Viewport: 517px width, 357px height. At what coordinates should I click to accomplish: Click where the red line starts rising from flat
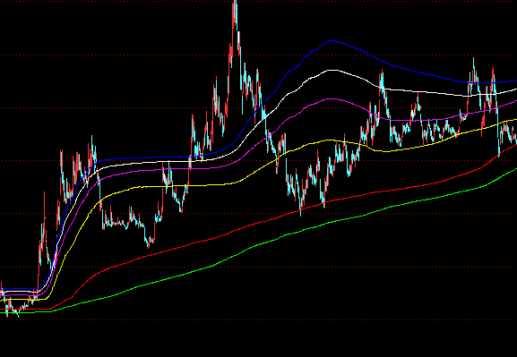(x=51, y=310)
